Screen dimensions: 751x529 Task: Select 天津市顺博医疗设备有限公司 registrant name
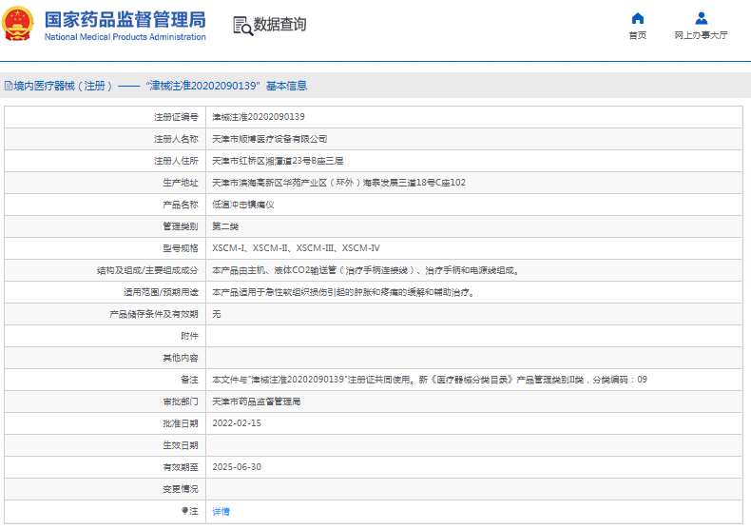tap(270, 139)
